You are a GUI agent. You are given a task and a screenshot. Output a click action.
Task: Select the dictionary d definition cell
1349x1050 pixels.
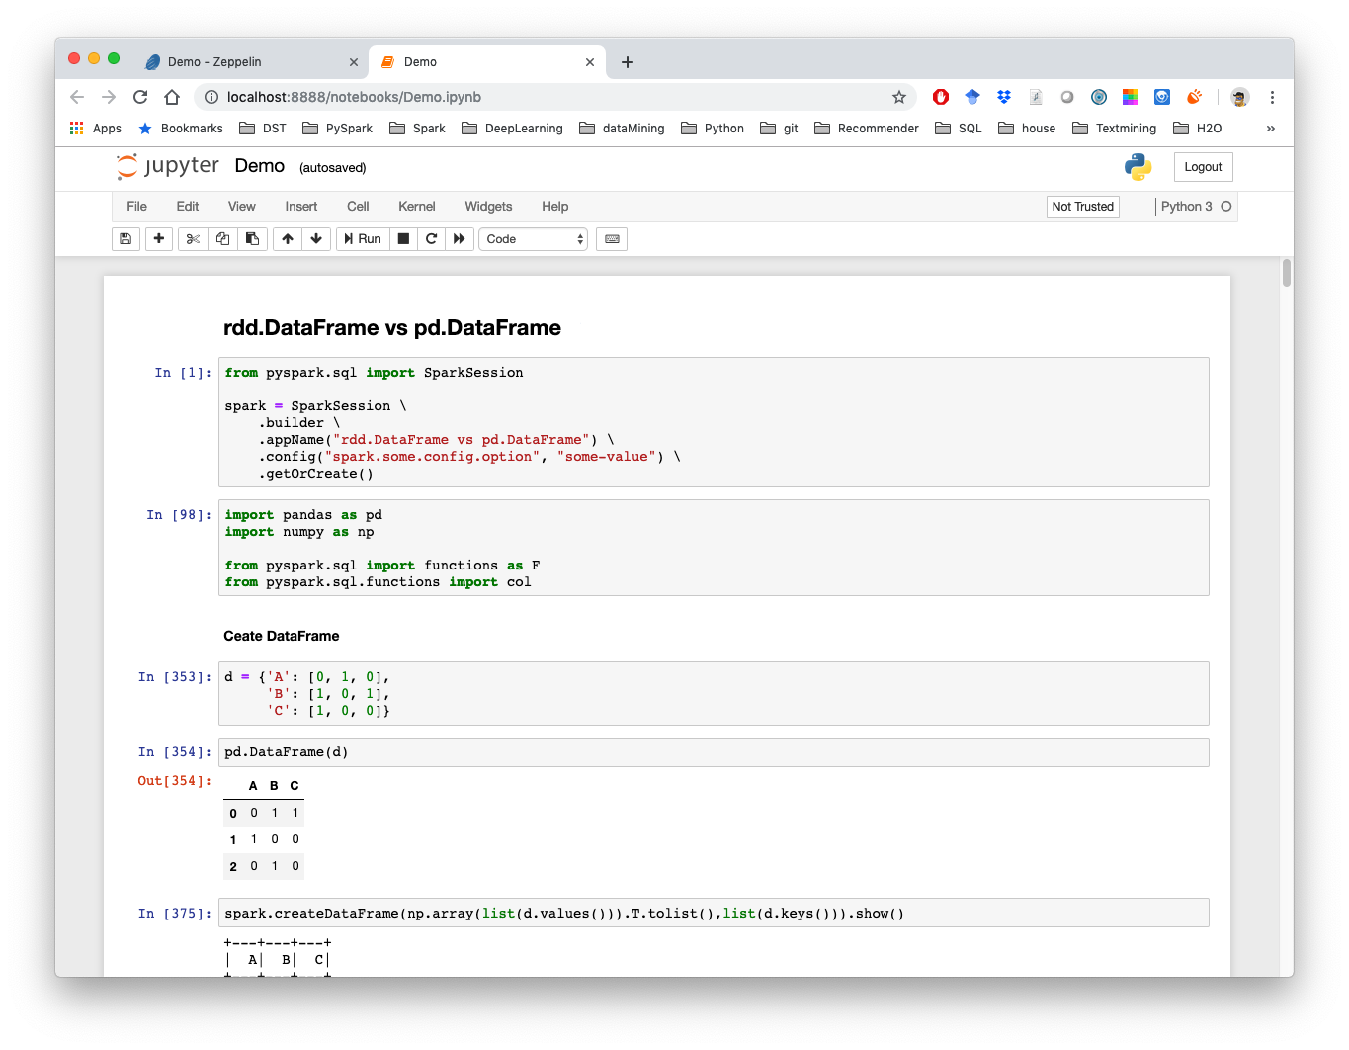pyautogui.click(x=714, y=694)
